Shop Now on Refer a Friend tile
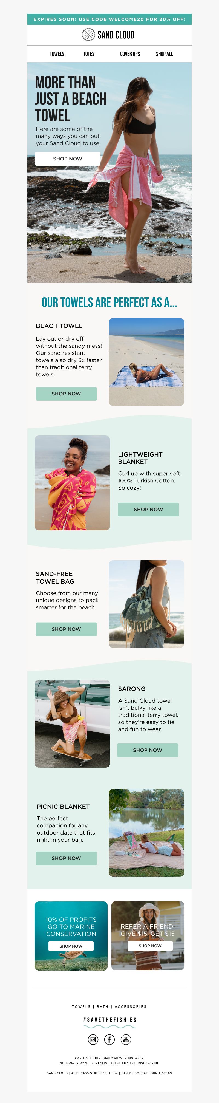This screenshot has width=219, height=1103. tap(150, 945)
